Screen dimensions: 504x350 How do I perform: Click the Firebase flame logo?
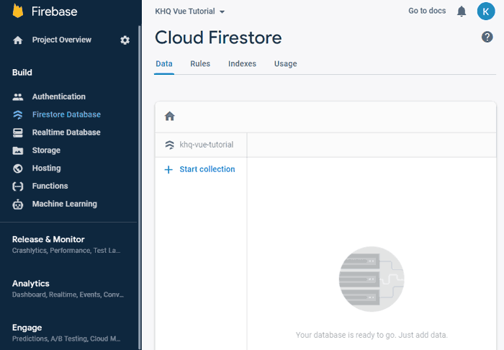pos(18,11)
